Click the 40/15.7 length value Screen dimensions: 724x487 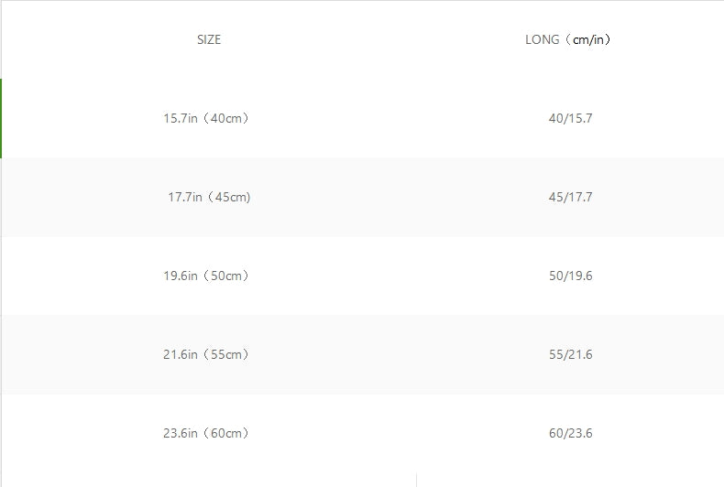[571, 118]
